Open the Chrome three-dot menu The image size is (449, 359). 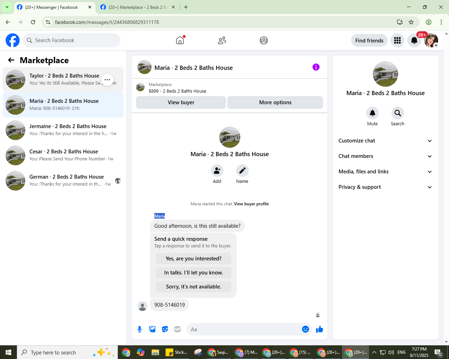click(x=441, y=22)
